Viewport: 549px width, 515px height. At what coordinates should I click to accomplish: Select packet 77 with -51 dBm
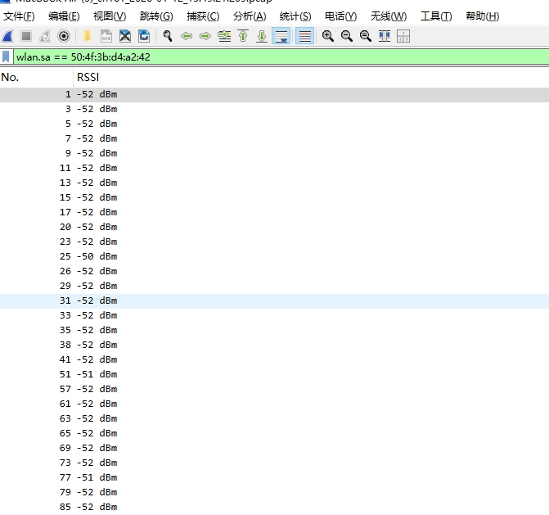(275, 477)
